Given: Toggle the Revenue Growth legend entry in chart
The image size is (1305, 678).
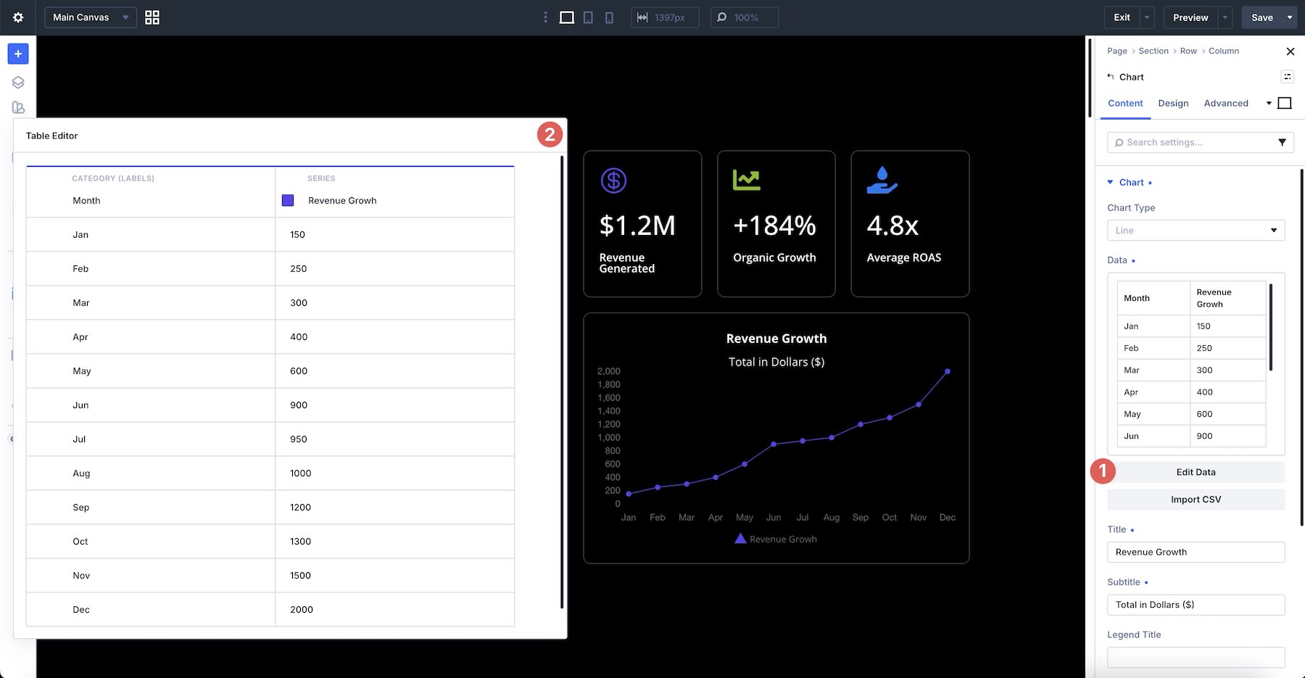Looking at the screenshot, I should pos(776,539).
